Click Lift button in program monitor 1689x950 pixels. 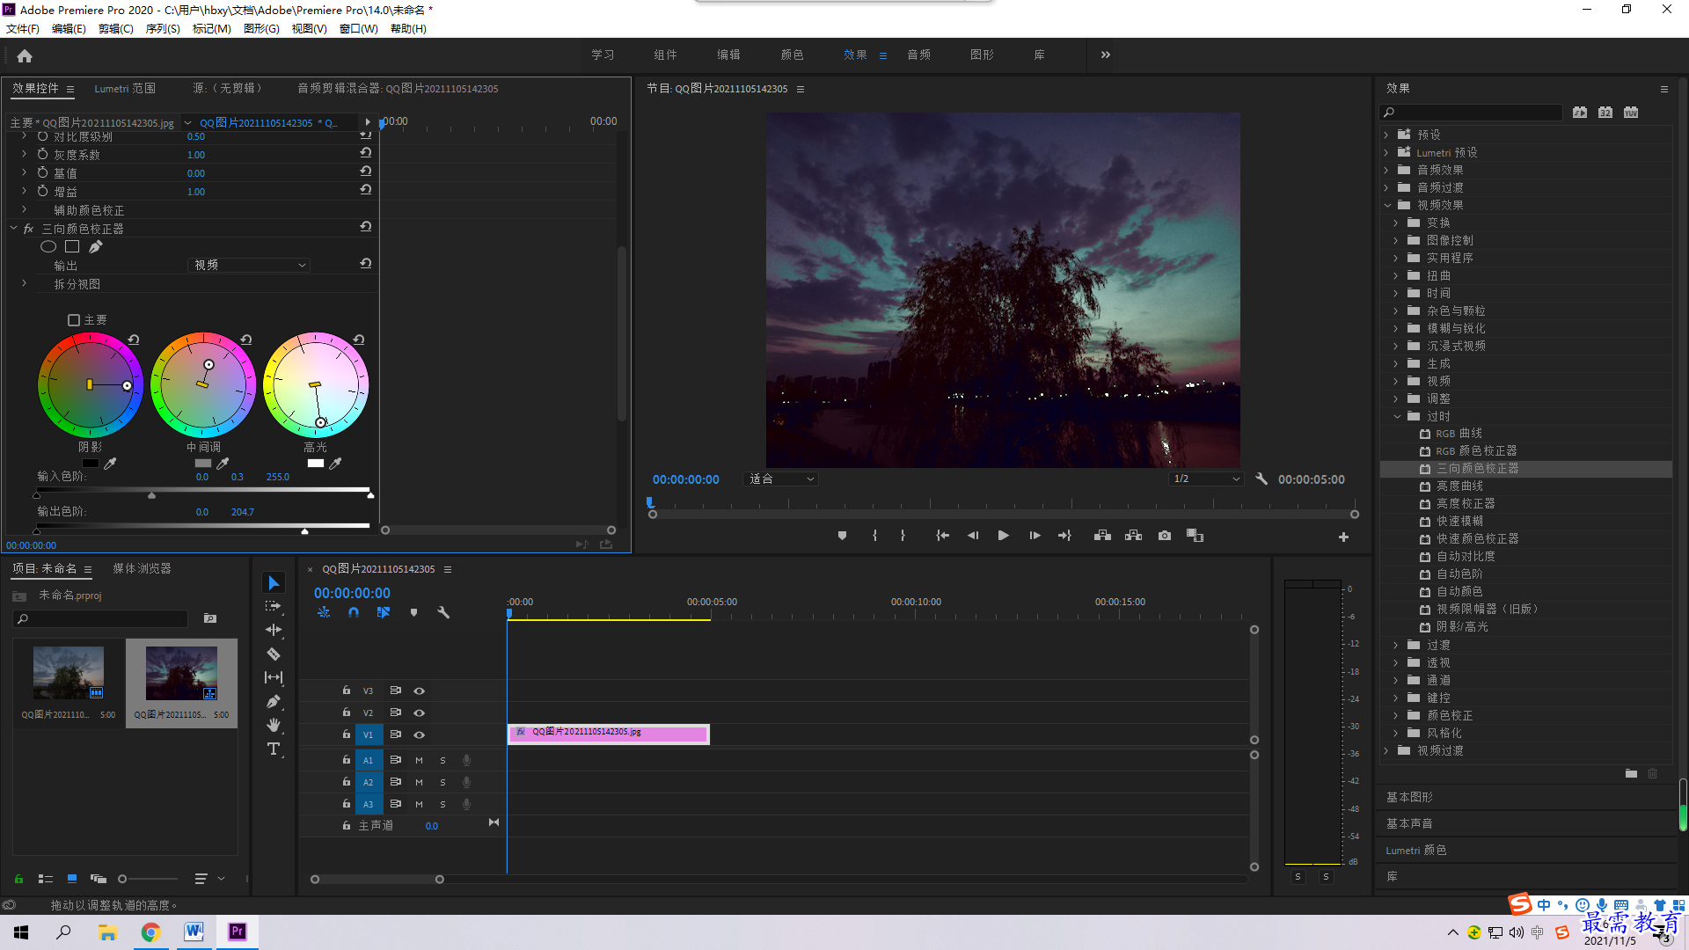1102,536
